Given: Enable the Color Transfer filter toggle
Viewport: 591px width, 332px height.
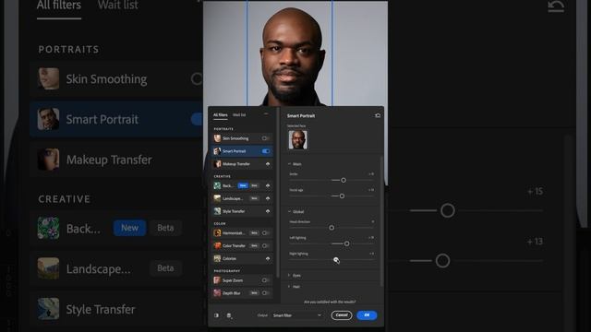Looking at the screenshot, I should 265,246.
